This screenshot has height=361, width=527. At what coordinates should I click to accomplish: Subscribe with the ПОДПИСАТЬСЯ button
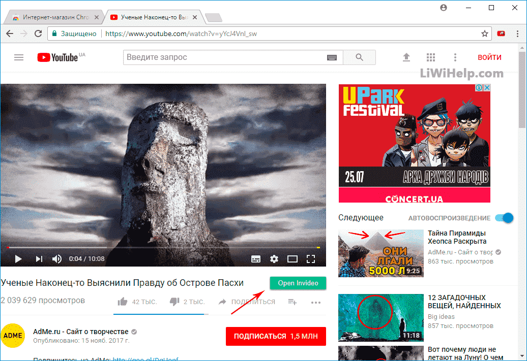pyautogui.click(x=276, y=336)
